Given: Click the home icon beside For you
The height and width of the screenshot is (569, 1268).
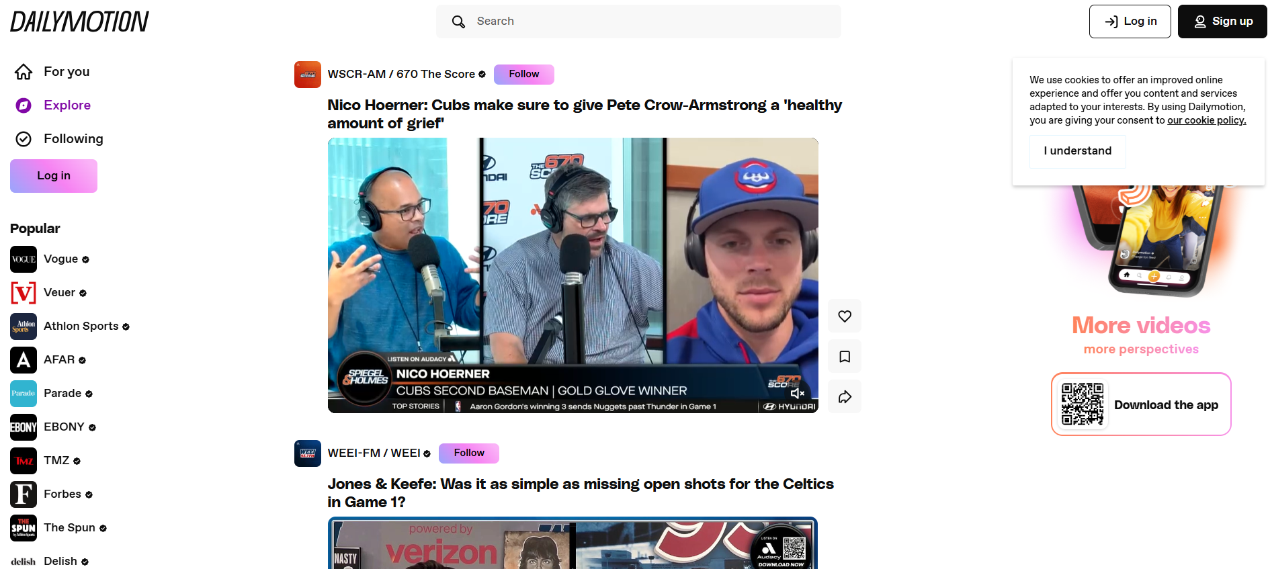Looking at the screenshot, I should (24, 72).
